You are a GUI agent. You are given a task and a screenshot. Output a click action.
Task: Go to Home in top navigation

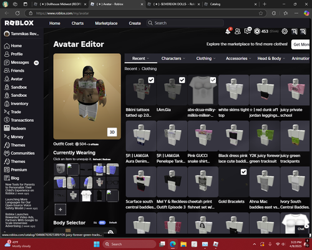tap(55, 23)
